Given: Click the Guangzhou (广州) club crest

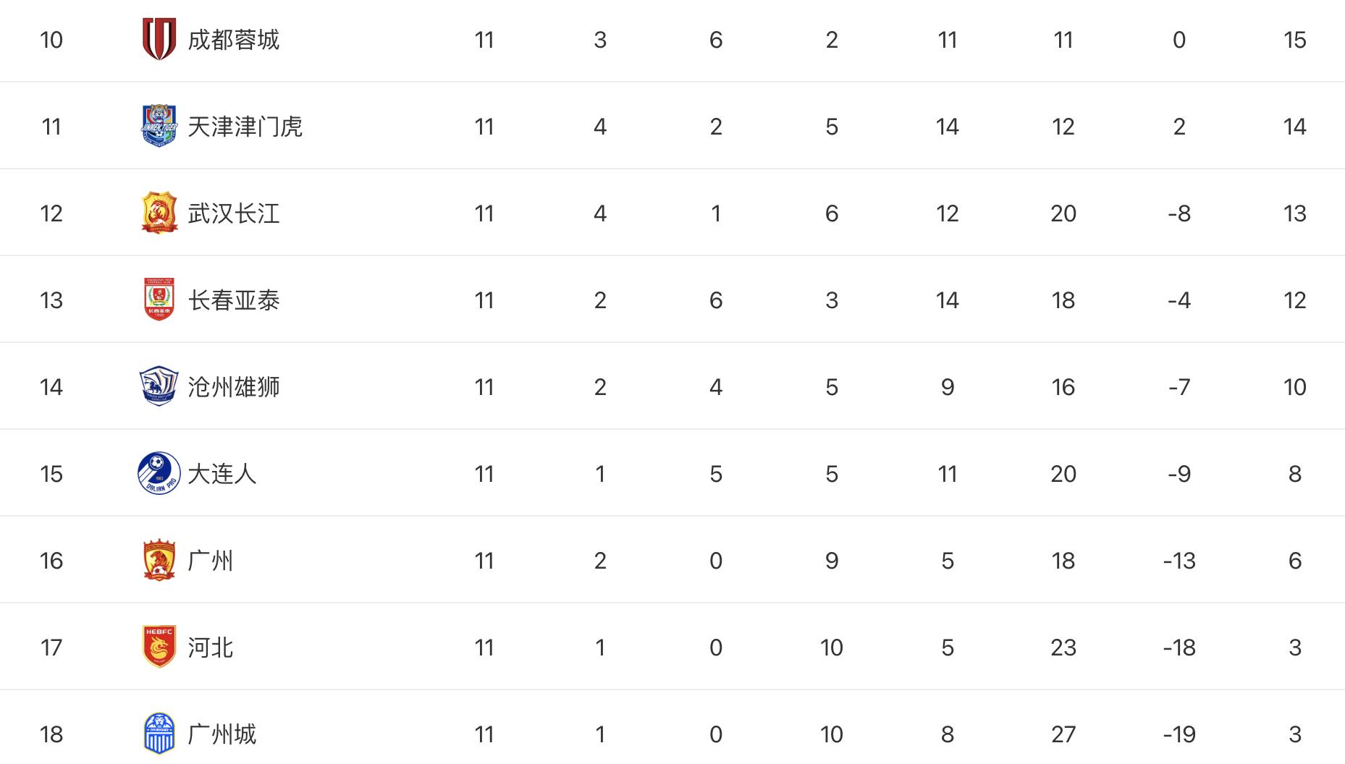Looking at the screenshot, I should 159,560.
